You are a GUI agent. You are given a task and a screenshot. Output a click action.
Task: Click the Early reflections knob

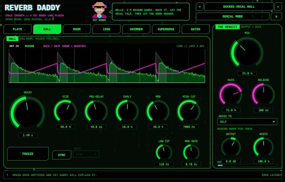(127, 111)
